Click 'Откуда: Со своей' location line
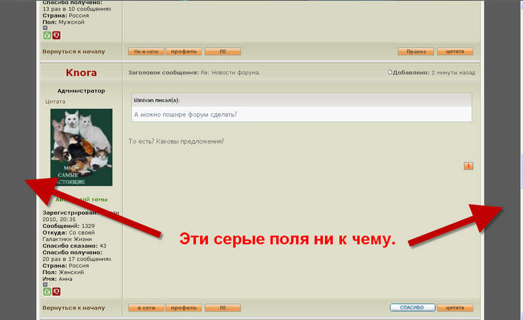The width and height of the screenshot is (523, 320). (x=69, y=232)
